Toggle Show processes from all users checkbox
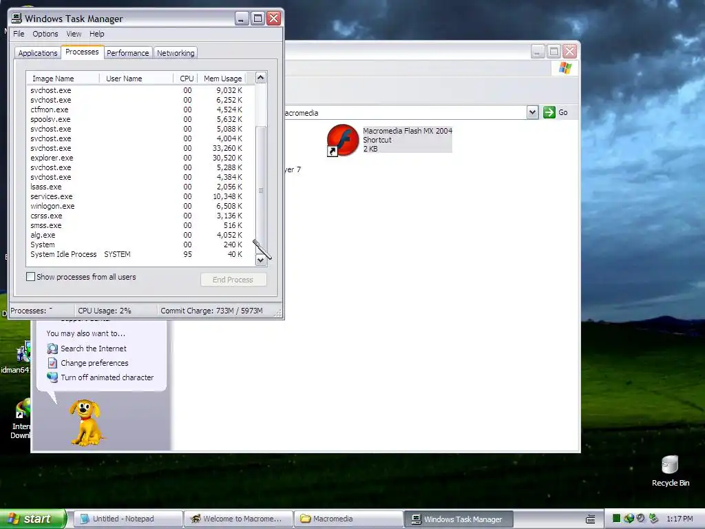Viewport: 705px width, 529px height. point(30,277)
